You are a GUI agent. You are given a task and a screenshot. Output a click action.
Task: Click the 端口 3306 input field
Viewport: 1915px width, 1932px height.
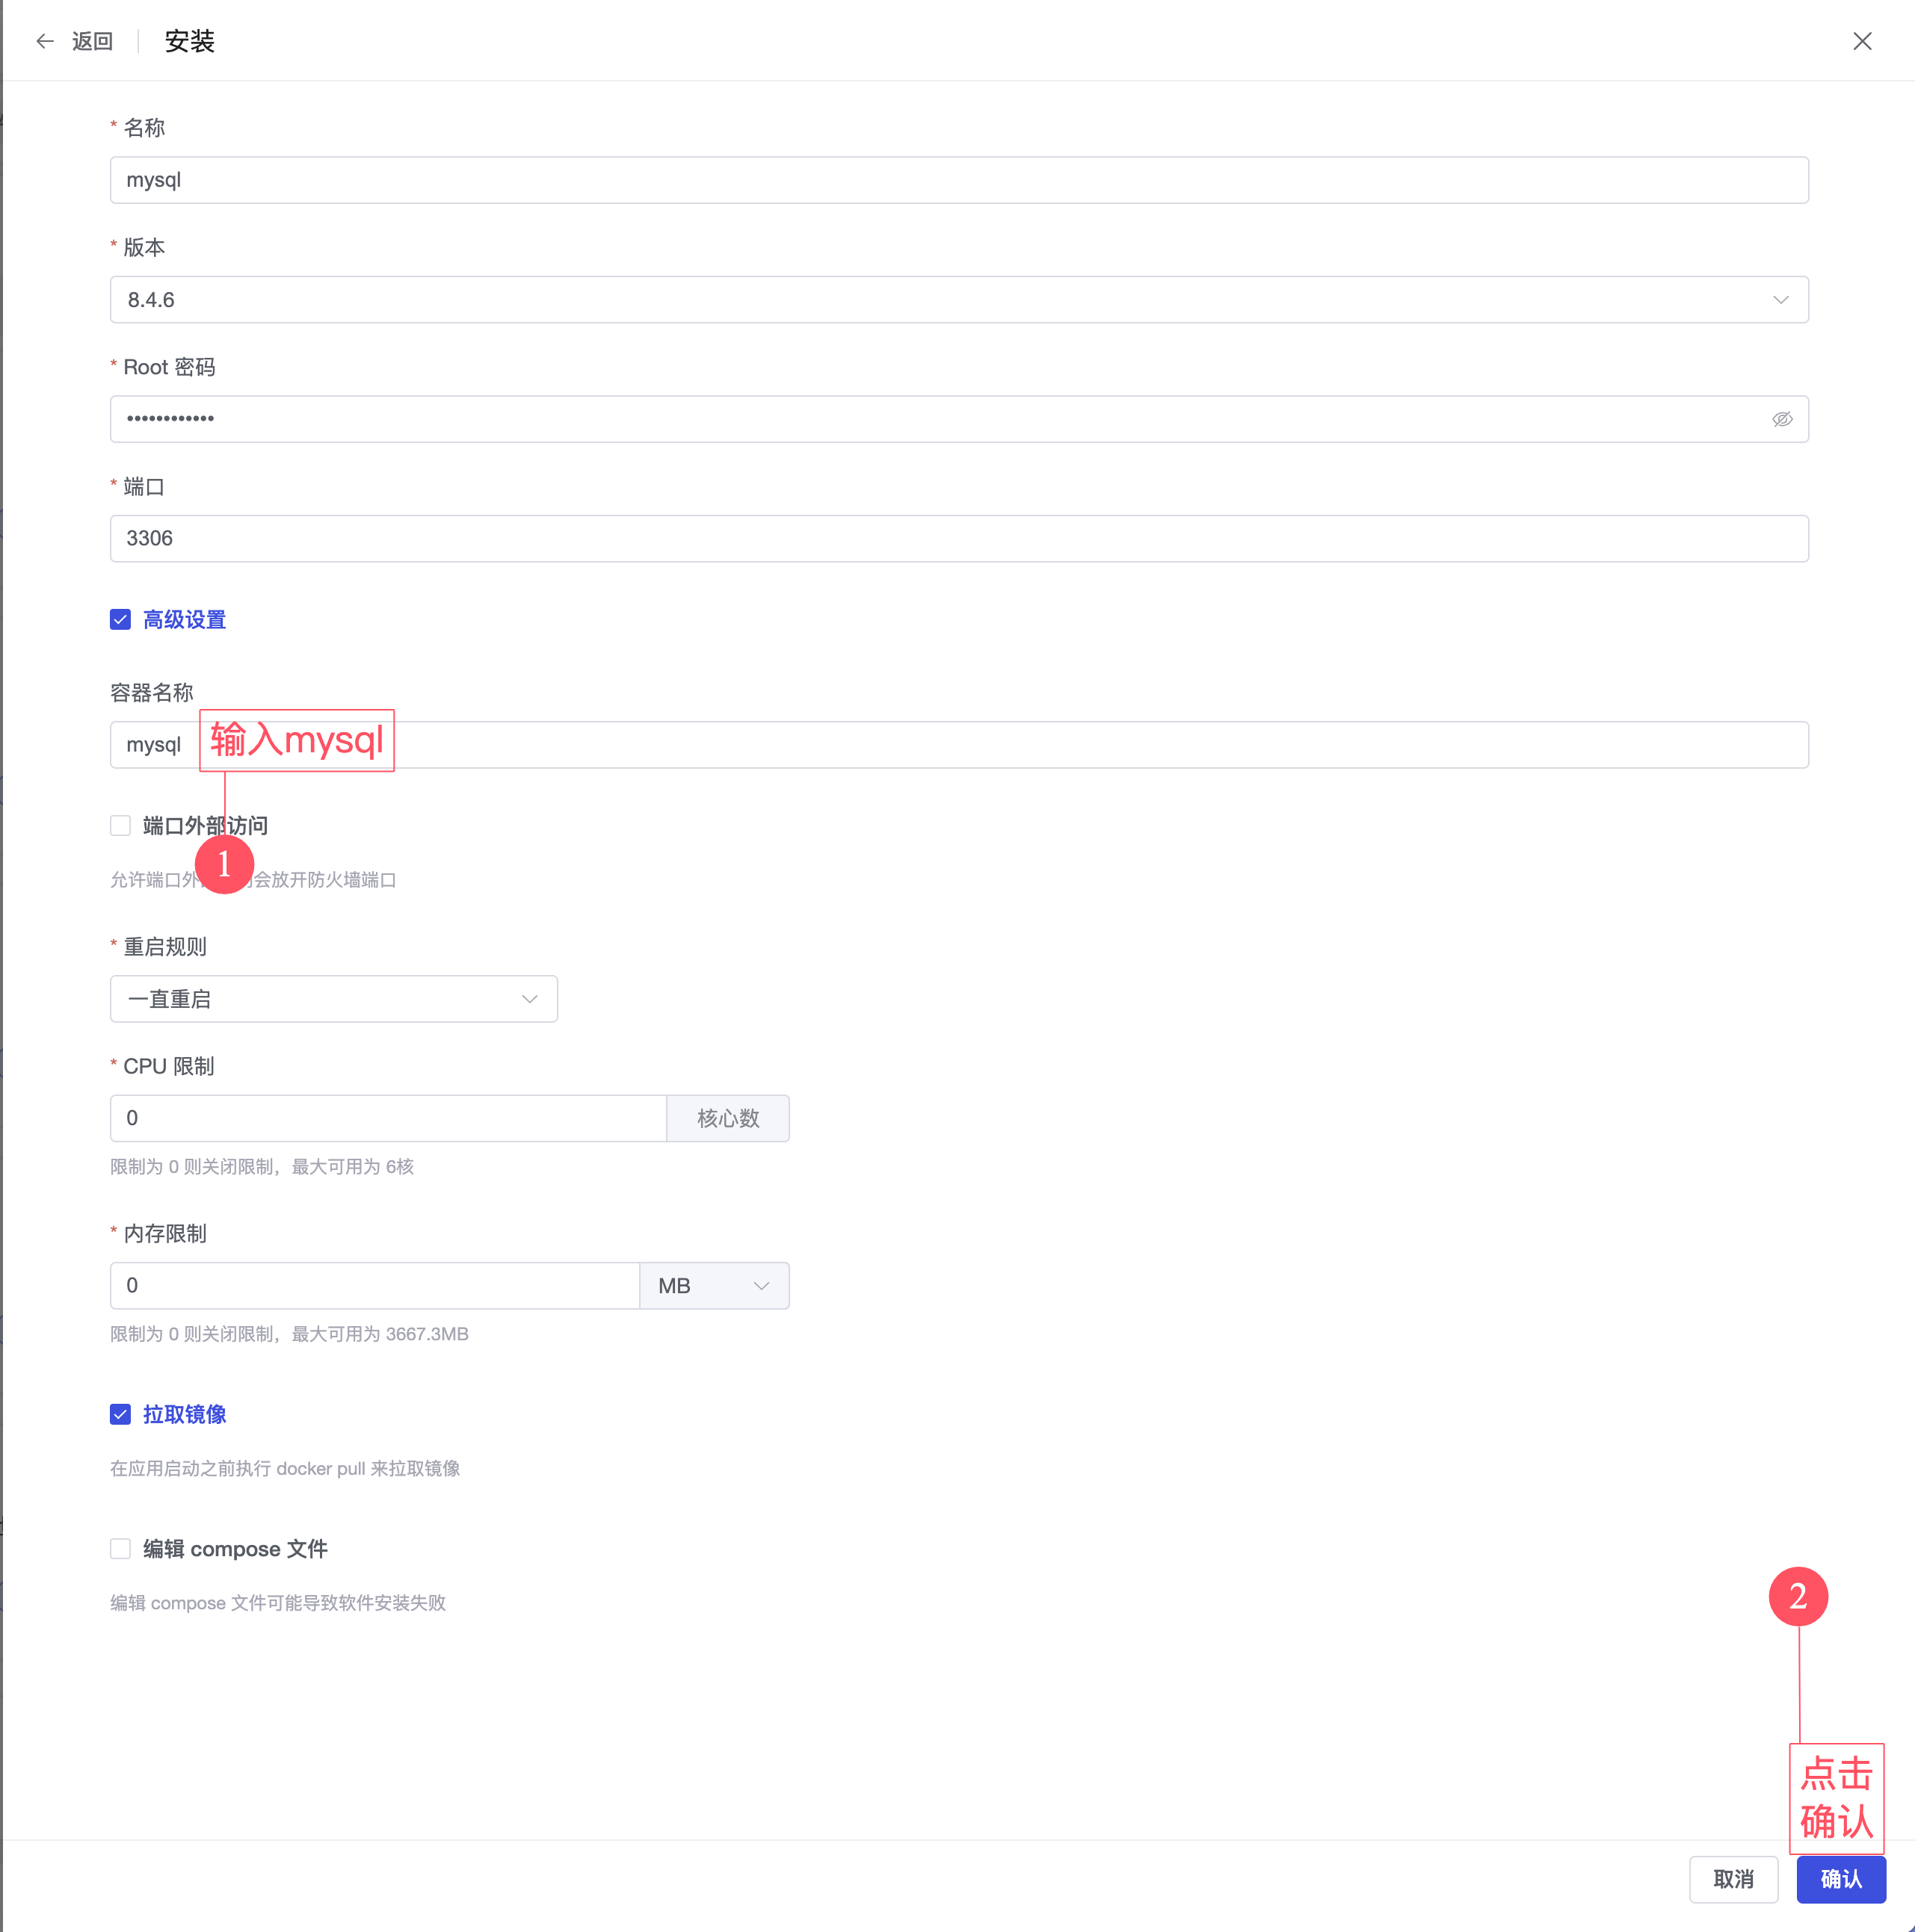pyautogui.click(x=958, y=539)
